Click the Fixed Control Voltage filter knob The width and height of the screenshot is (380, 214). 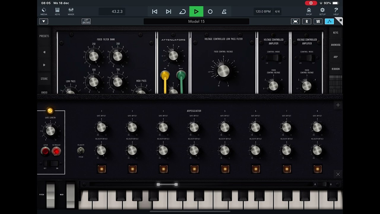[x=224, y=71]
